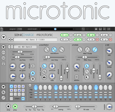The image size is (115, 112).
Task: Go to previous program preset arrow
Action: (x=9, y=40)
